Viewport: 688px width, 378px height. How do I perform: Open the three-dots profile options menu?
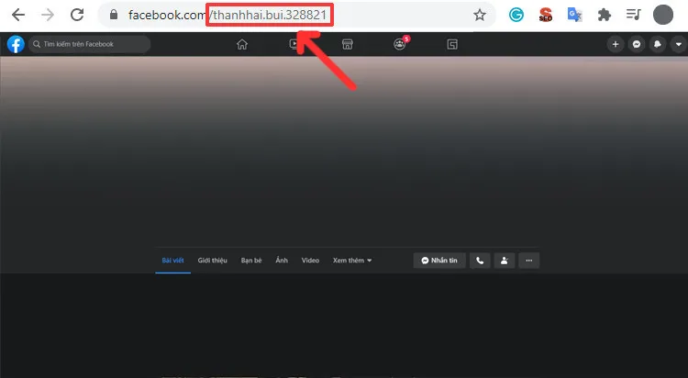[x=528, y=261]
